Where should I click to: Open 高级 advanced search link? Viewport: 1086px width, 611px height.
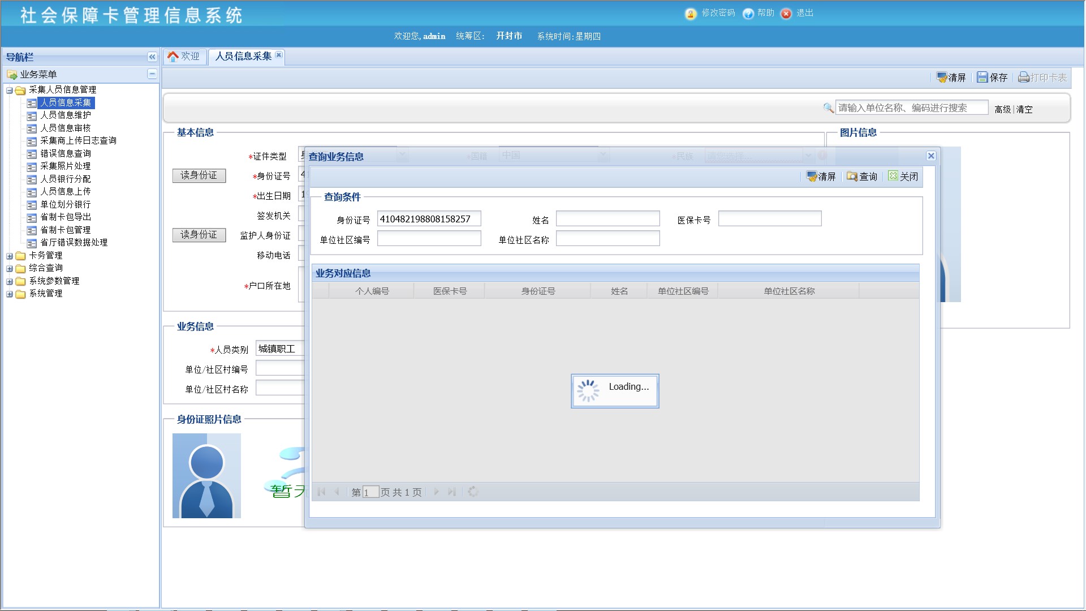tap(1002, 109)
